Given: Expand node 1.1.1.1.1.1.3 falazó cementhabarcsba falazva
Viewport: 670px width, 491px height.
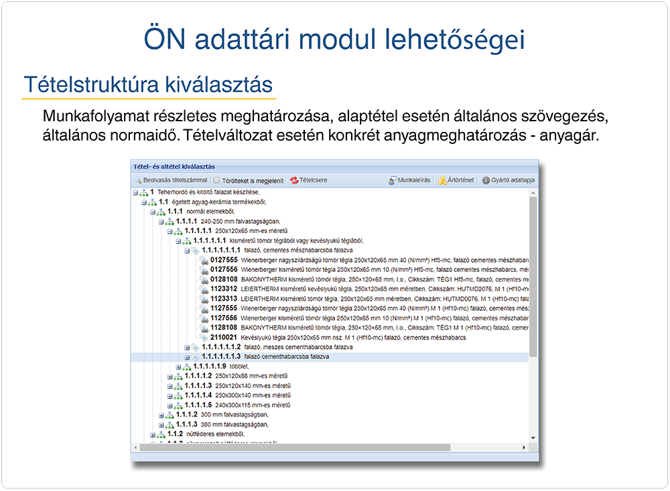Looking at the screenshot, I should 187,357.
